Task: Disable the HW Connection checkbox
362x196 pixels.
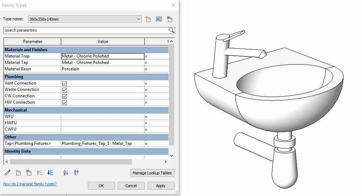Action: [65, 103]
